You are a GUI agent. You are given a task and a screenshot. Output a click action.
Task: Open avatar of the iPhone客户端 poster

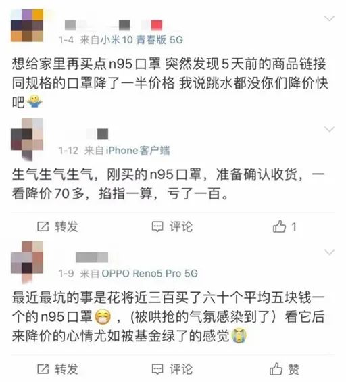pyautogui.click(x=27, y=139)
